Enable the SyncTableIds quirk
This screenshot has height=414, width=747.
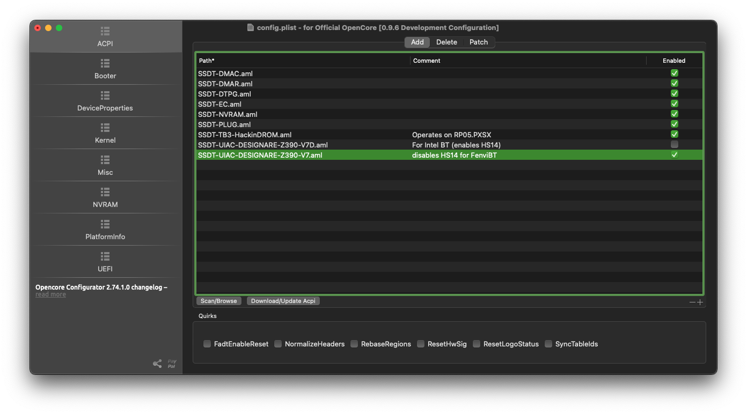tap(548, 344)
